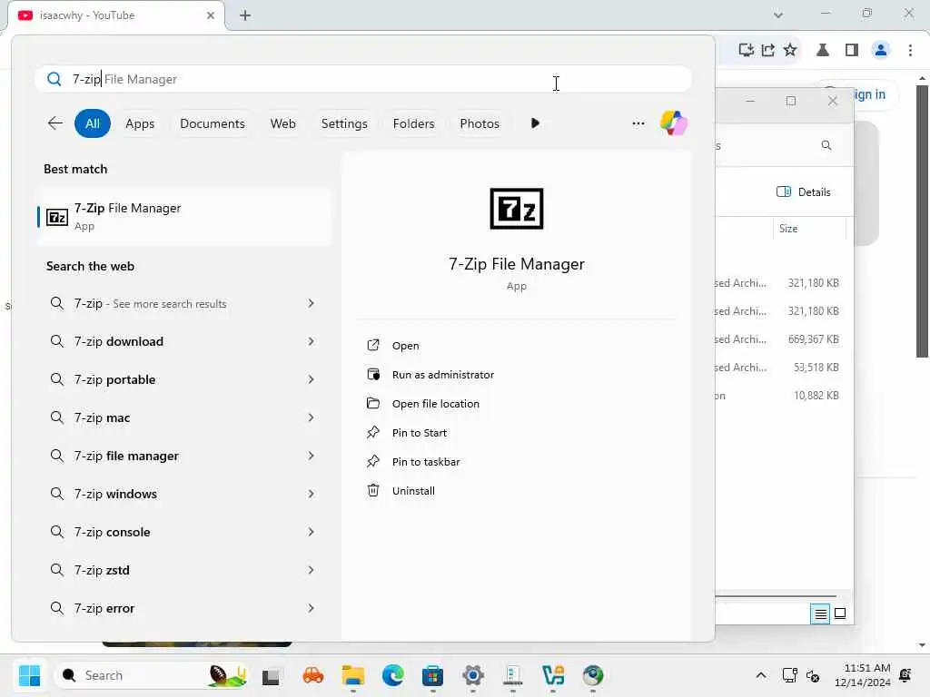Switch File Explorer to large thumbnails view
Image resolution: width=930 pixels, height=697 pixels.
point(840,614)
